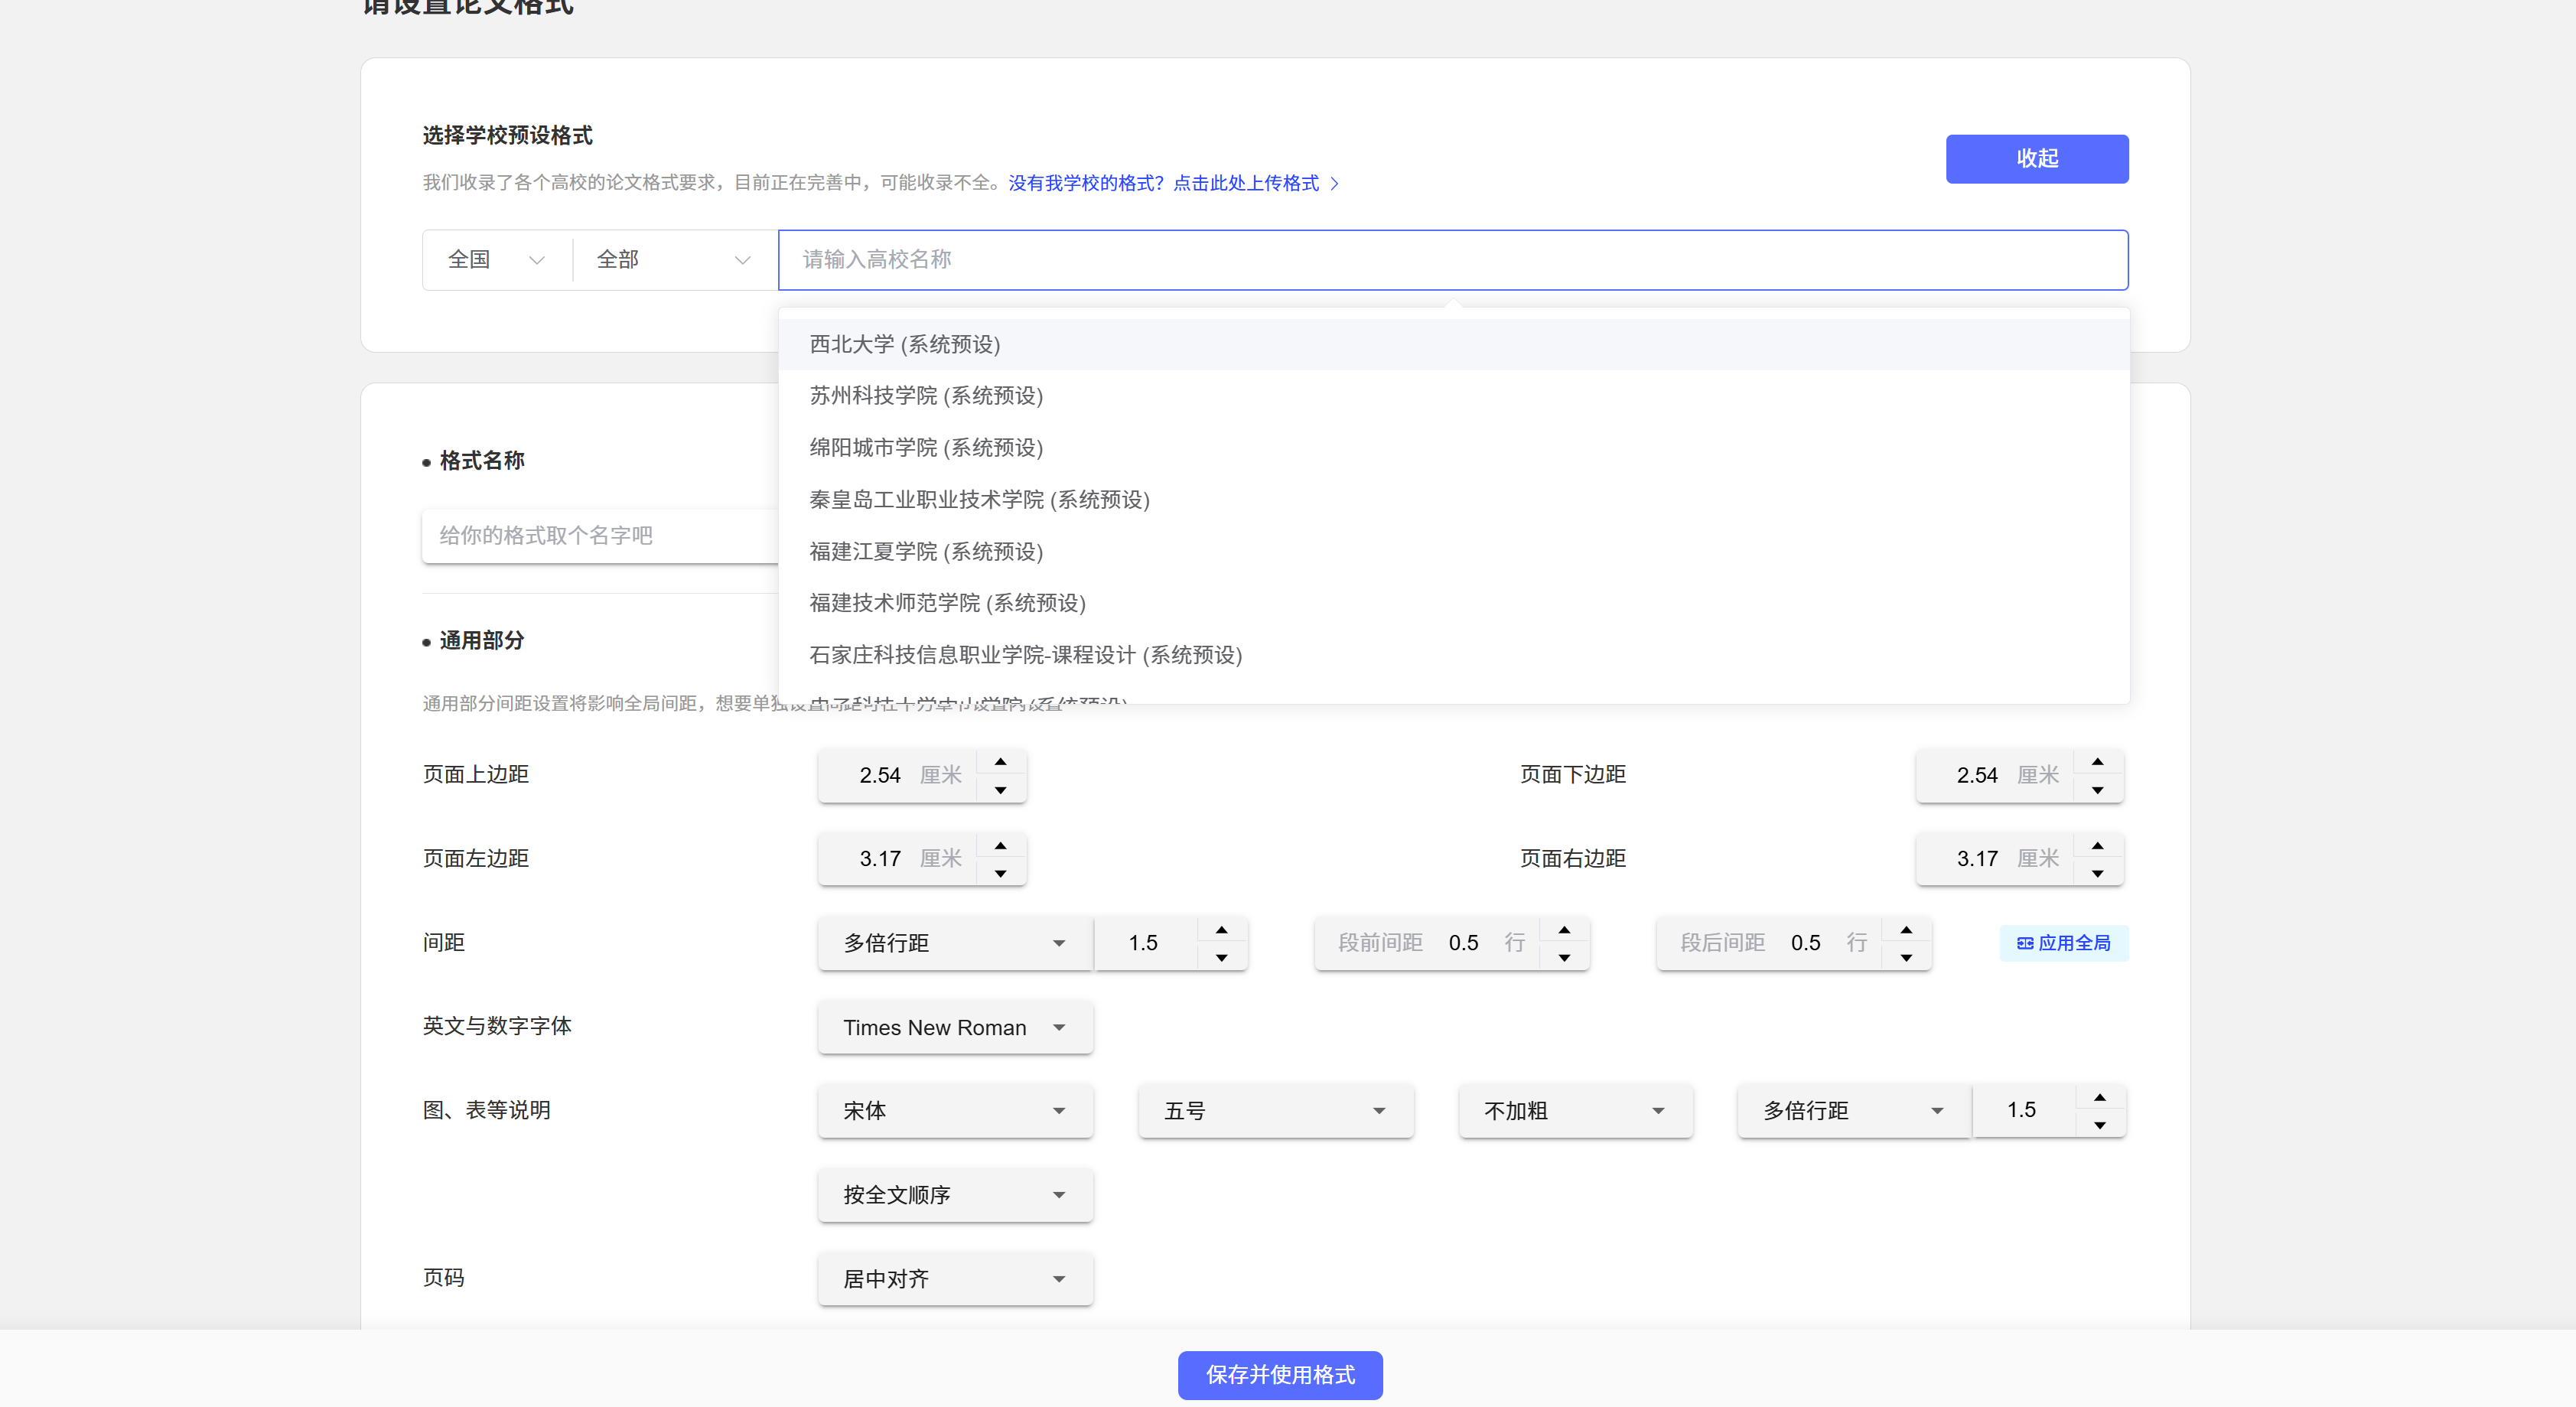Choose 福建江夏学院 (系统预设) option

coord(925,552)
